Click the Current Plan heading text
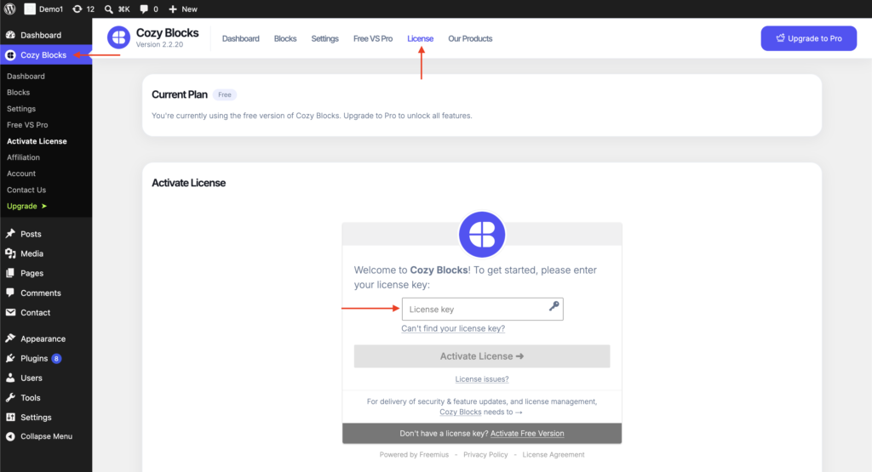 180,95
